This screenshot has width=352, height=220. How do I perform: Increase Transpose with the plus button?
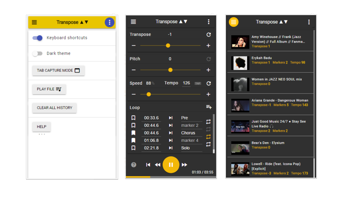pyautogui.click(x=208, y=45)
